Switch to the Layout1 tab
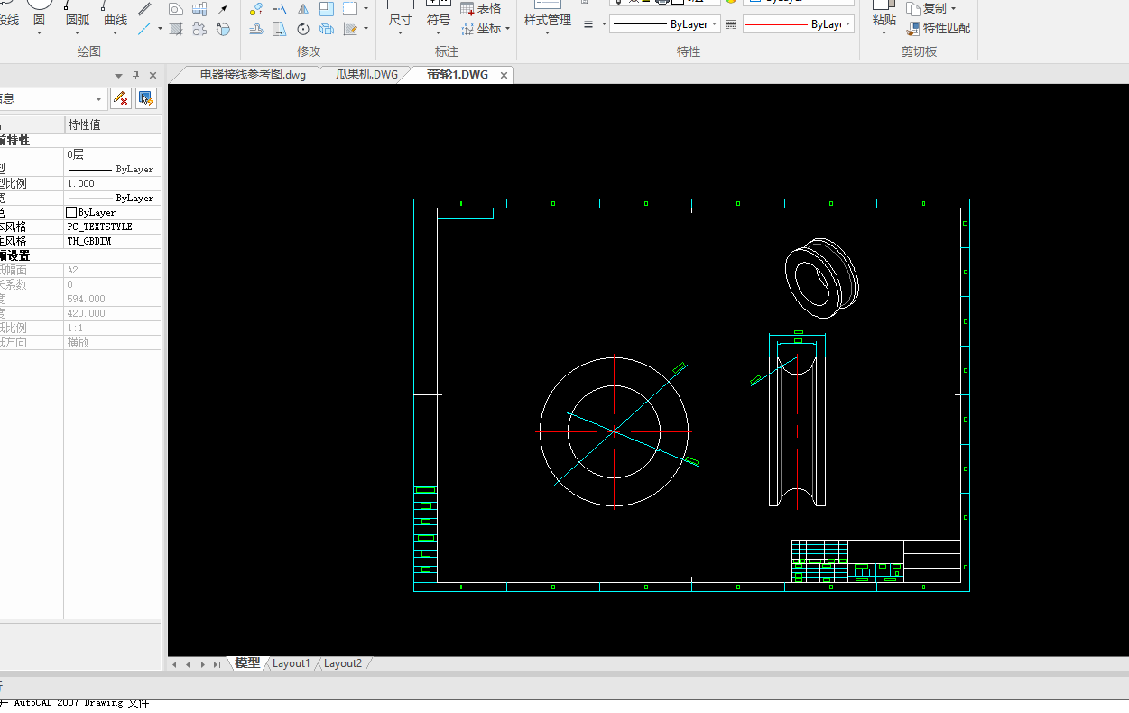 (x=291, y=663)
